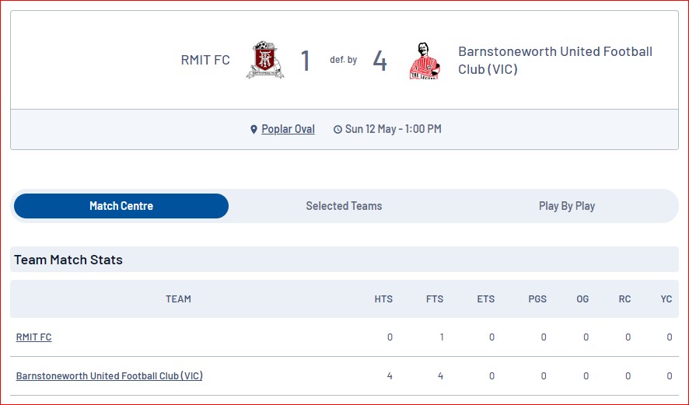Viewport: 689px width, 405px height.
Task: Open the Poplar Oval venue link
Action: click(288, 129)
